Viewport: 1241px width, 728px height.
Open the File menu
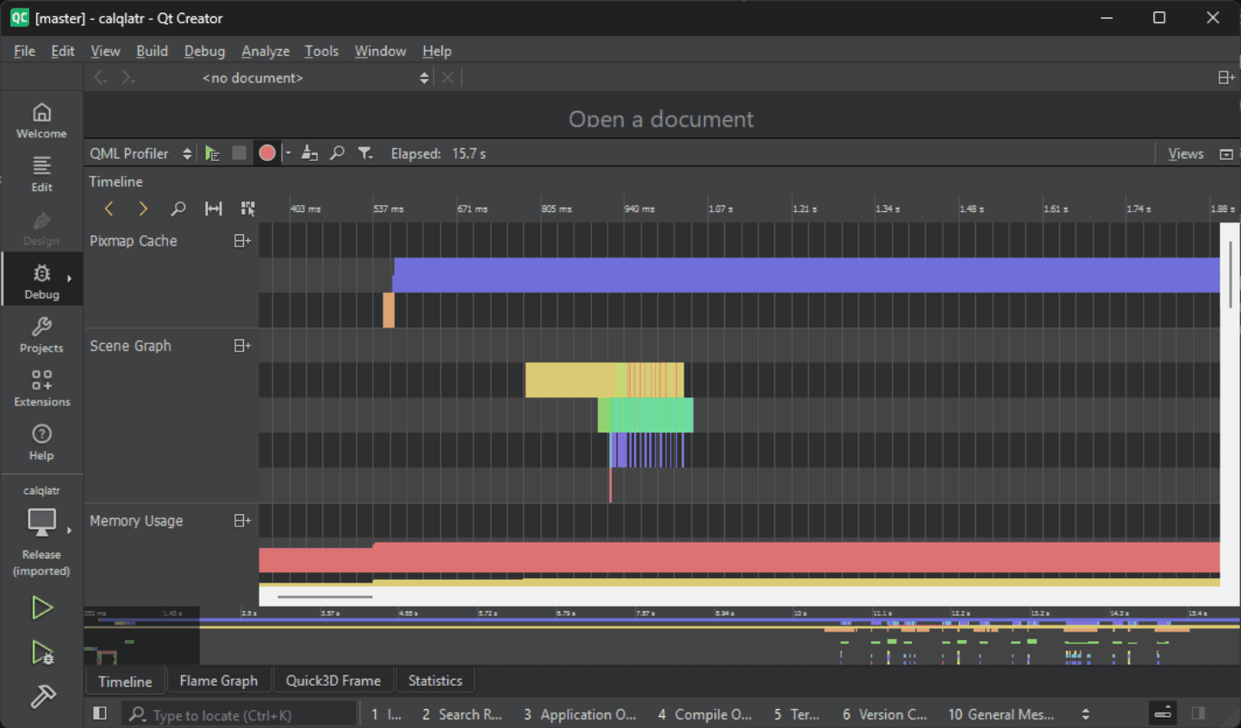[24, 51]
